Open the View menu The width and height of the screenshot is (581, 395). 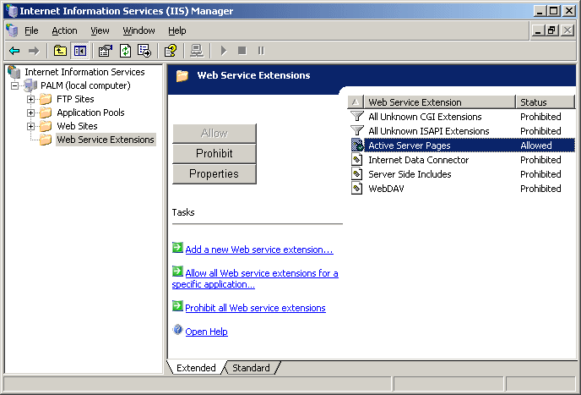click(100, 30)
